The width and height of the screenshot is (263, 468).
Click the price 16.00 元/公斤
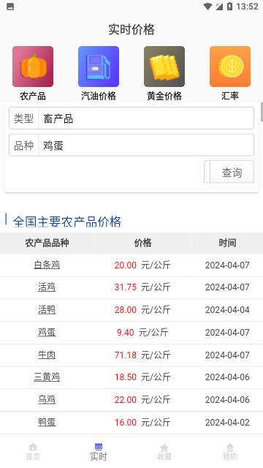[142, 423]
